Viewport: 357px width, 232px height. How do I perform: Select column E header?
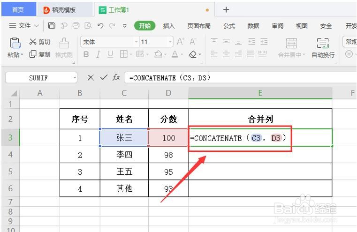pyautogui.click(x=260, y=93)
